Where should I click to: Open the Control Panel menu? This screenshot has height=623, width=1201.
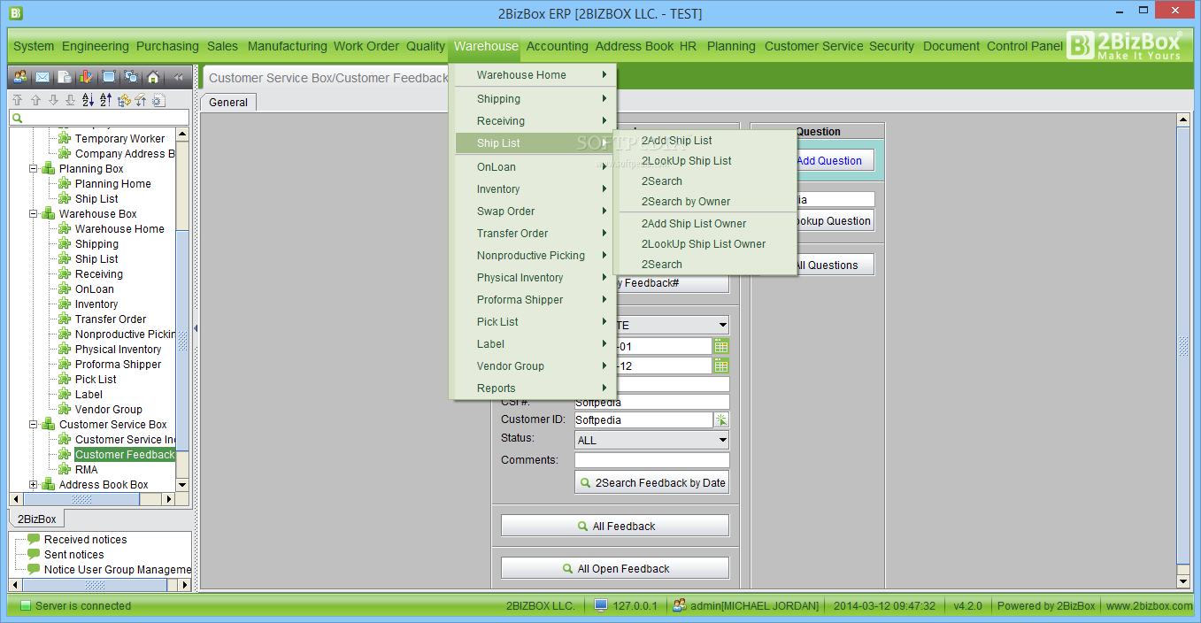coord(1025,46)
